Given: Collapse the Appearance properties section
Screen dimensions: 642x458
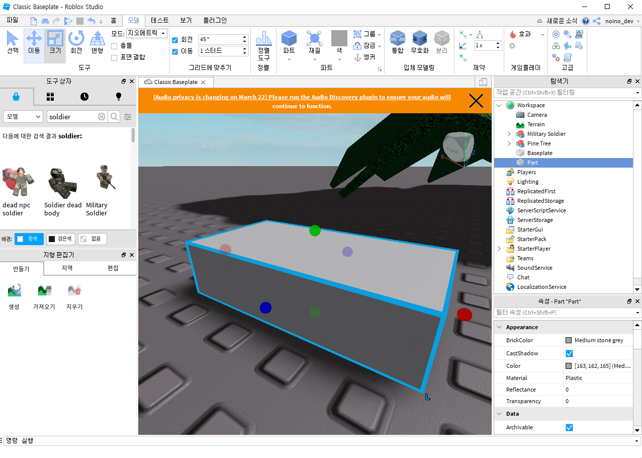Looking at the screenshot, I should [x=500, y=327].
